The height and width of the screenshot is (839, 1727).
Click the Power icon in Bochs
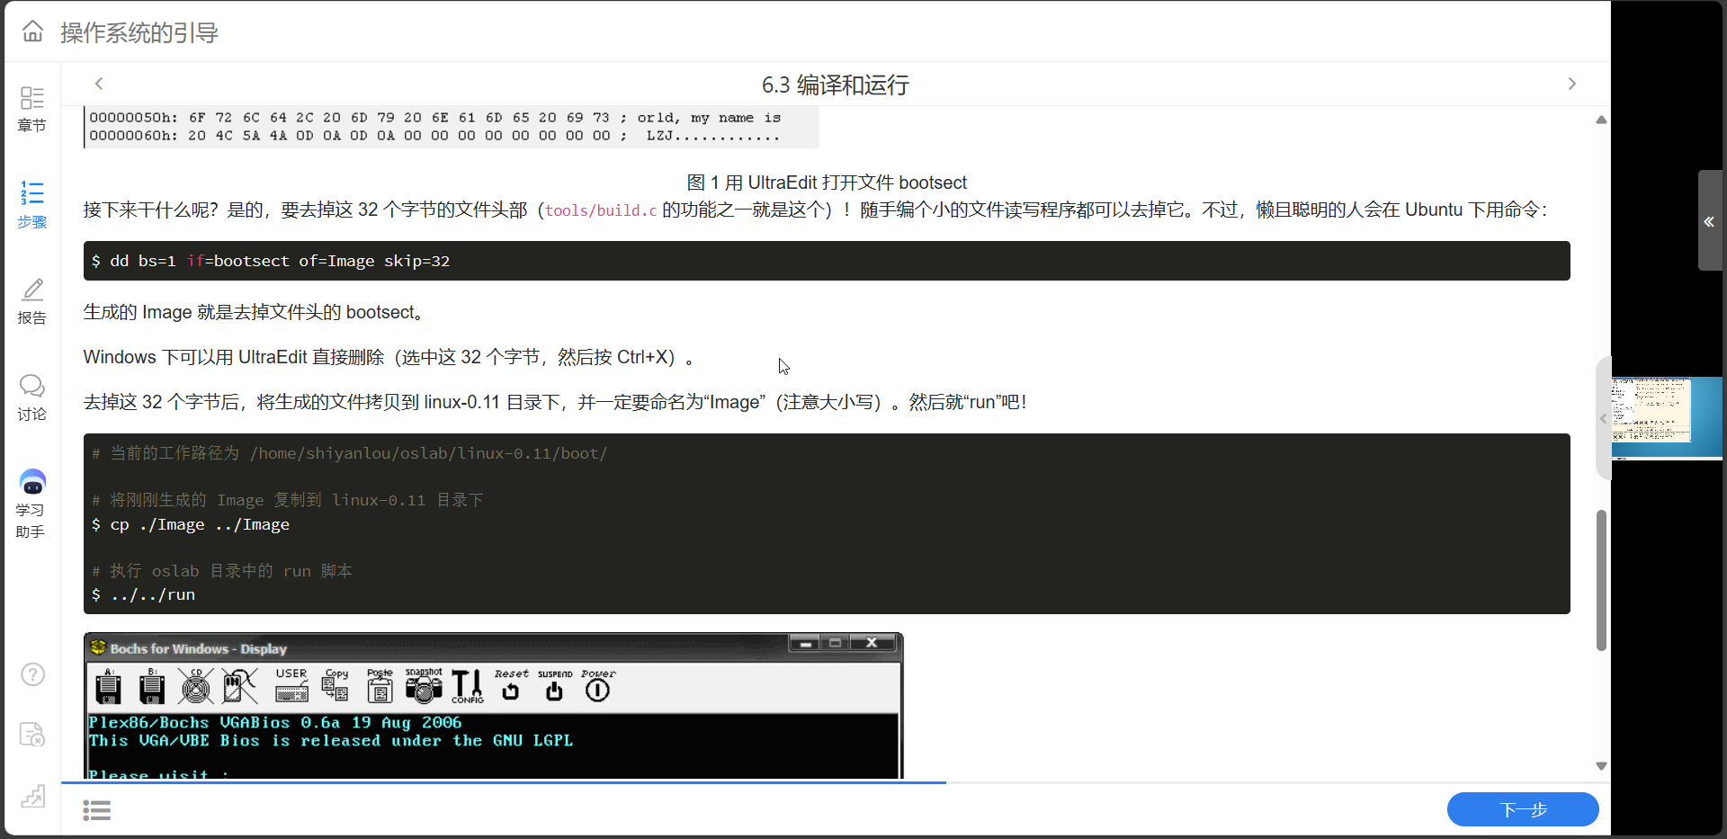coord(596,689)
